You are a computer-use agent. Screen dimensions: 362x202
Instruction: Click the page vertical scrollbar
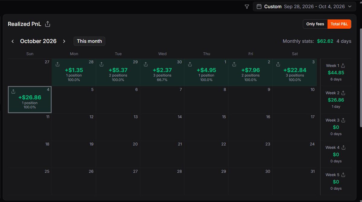tap(360, 77)
